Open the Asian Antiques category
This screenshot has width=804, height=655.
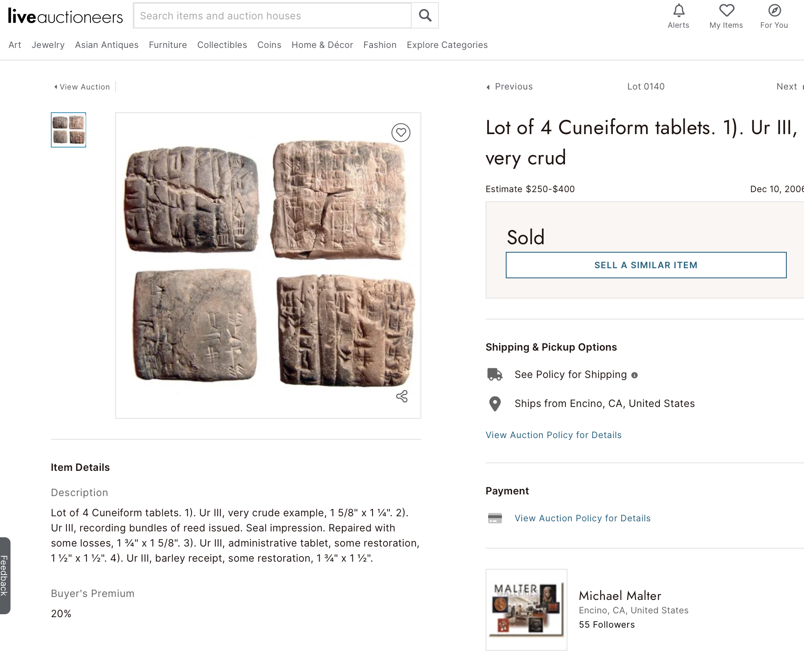tap(107, 45)
